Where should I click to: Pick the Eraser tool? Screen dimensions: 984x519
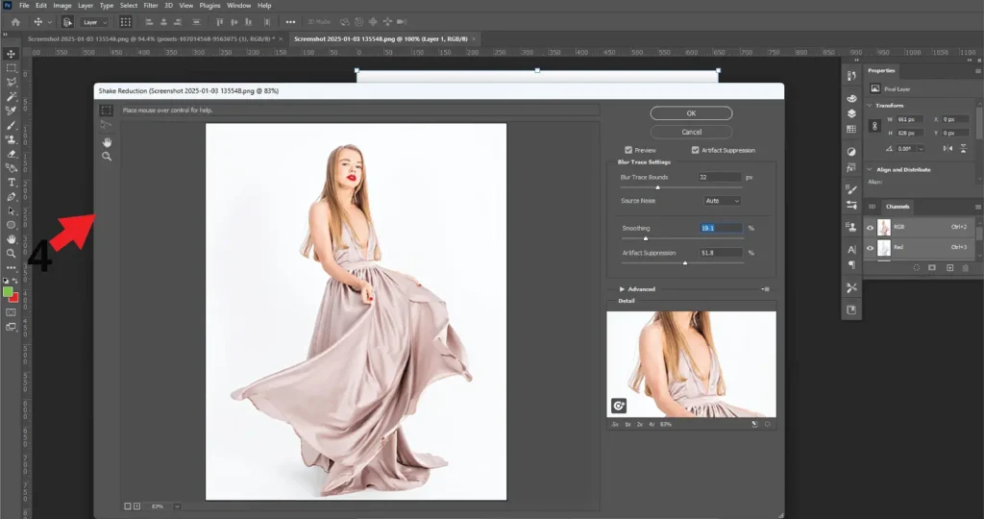pos(11,153)
